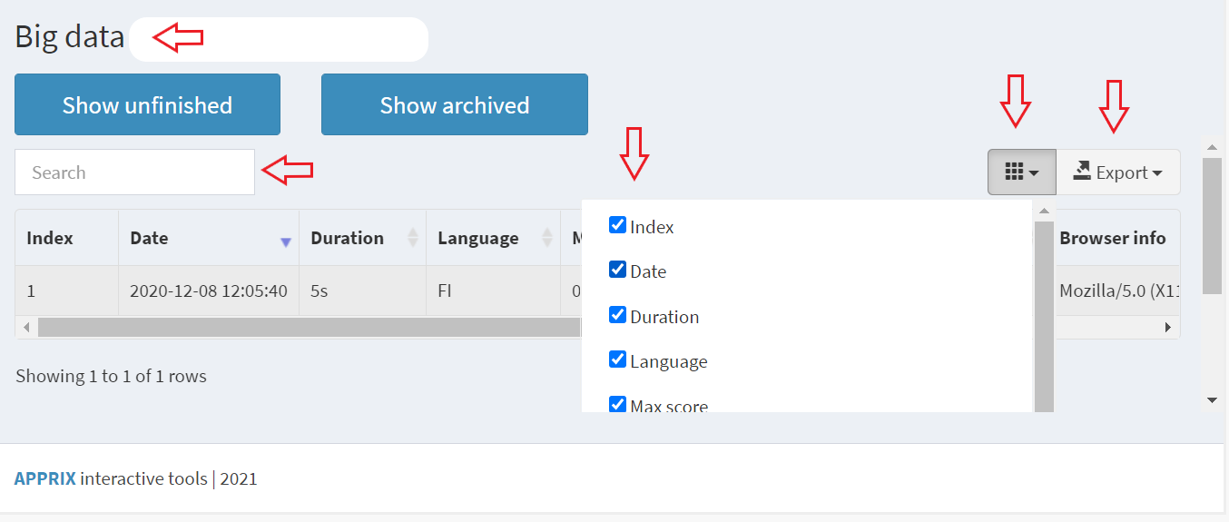Toggle the Duration column checkbox

pos(618,315)
